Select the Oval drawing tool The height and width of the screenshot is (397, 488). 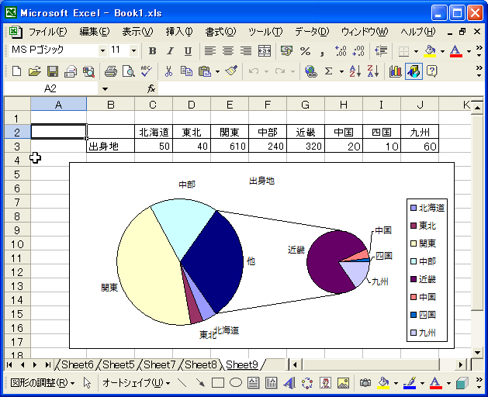236,383
